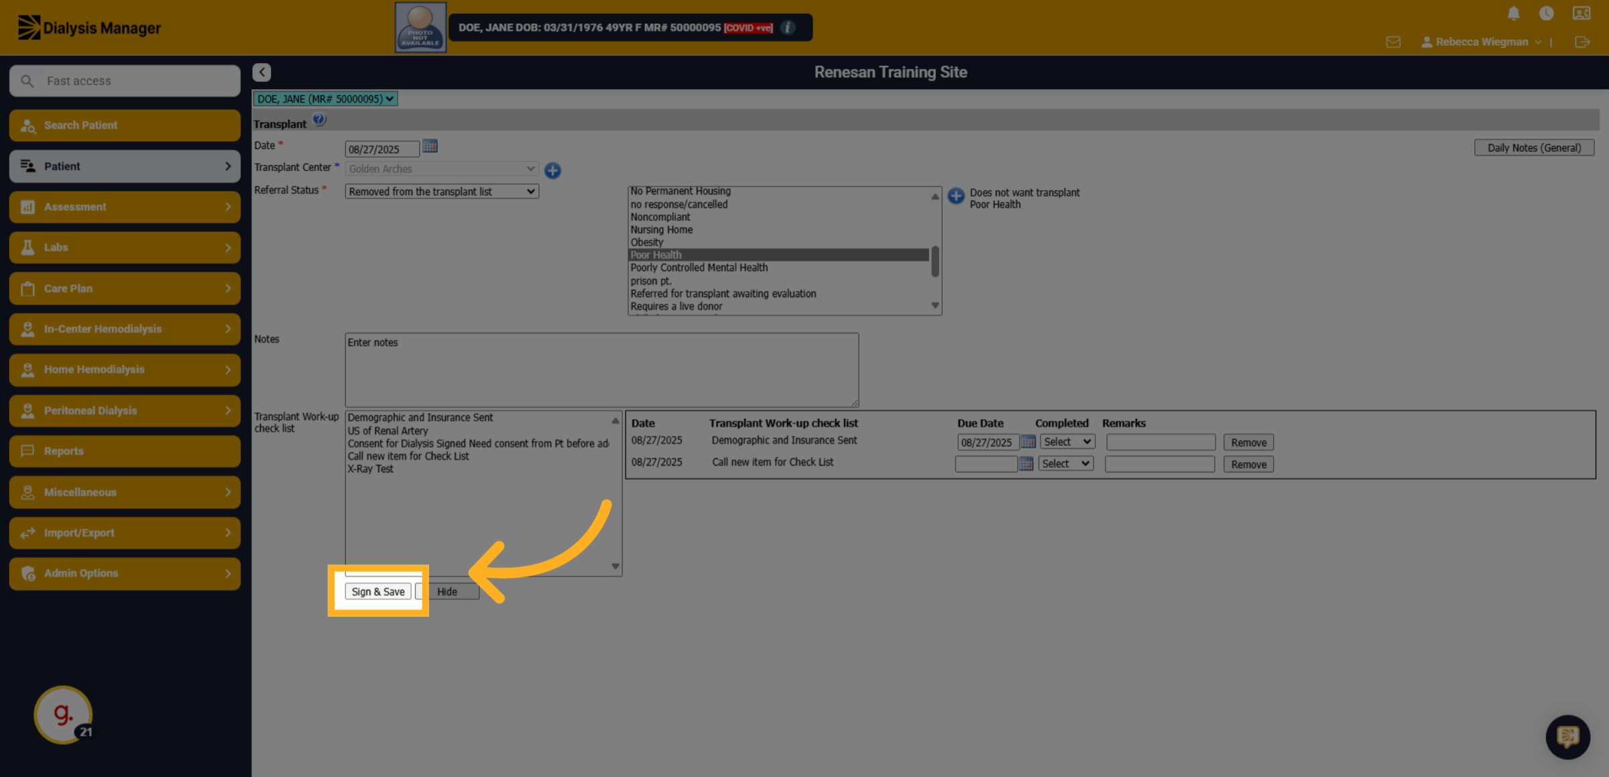Click the Fast access search field

tap(125, 81)
